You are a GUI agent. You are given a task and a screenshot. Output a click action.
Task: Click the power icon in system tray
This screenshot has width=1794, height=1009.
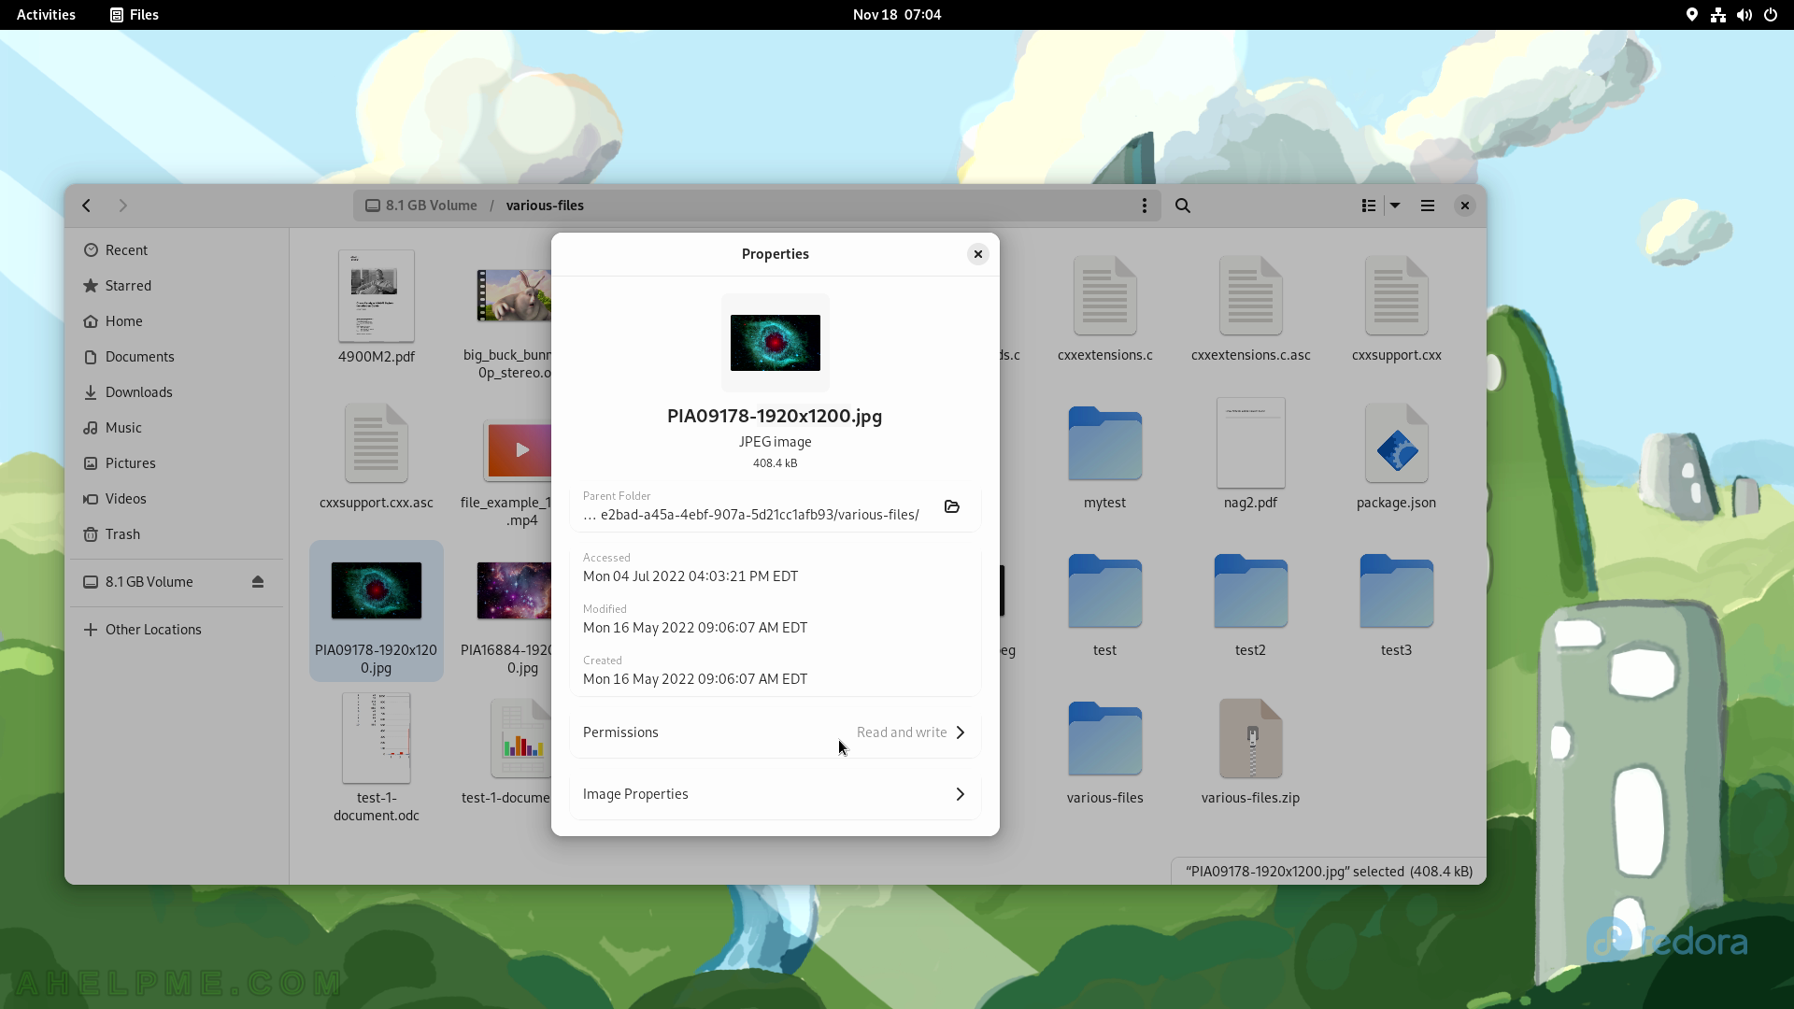[1771, 15]
